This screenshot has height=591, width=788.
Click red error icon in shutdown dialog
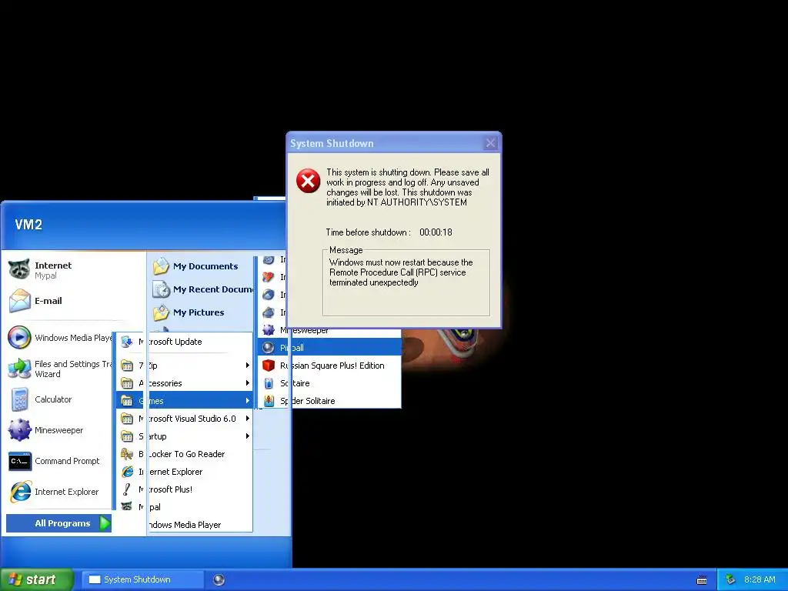pyautogui.click(x=308, y=181)
